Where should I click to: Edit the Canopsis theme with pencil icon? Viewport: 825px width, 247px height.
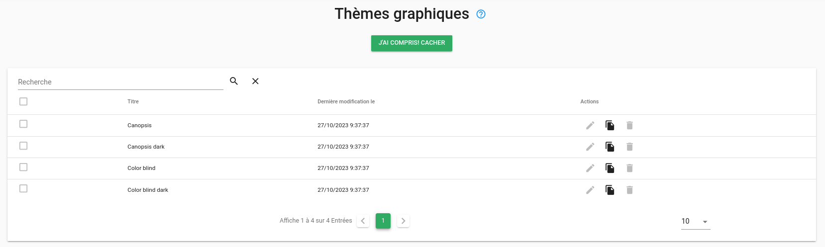coord(590,125)
